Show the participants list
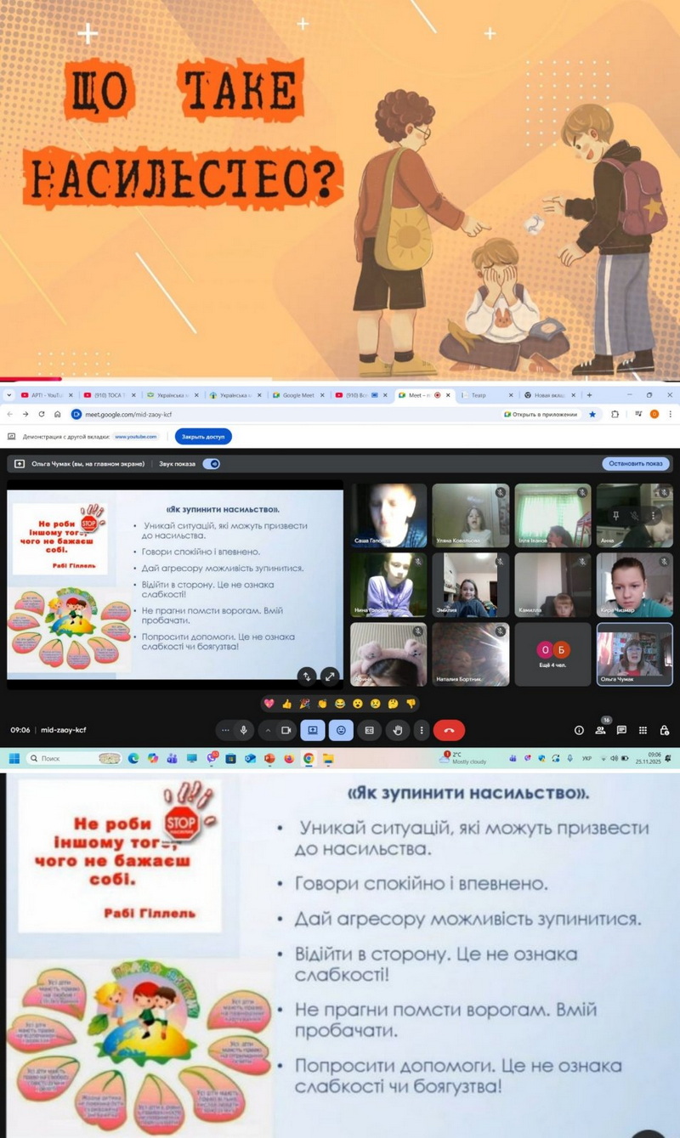 [x=600, y=729]
